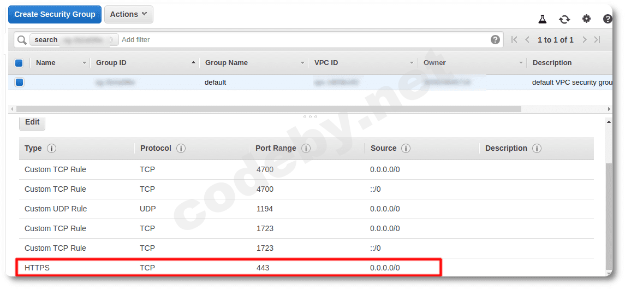Click the search filter help icon
The height and width of the screenshot is (289, 625).
(495, 39)
